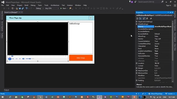Click the Visual Studio taskbar icon

click(x=99, y=97)
